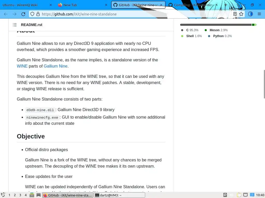Open the half-circle contrast extension button
This screenshot has width=265, height=198.
[x=250, y=14]
